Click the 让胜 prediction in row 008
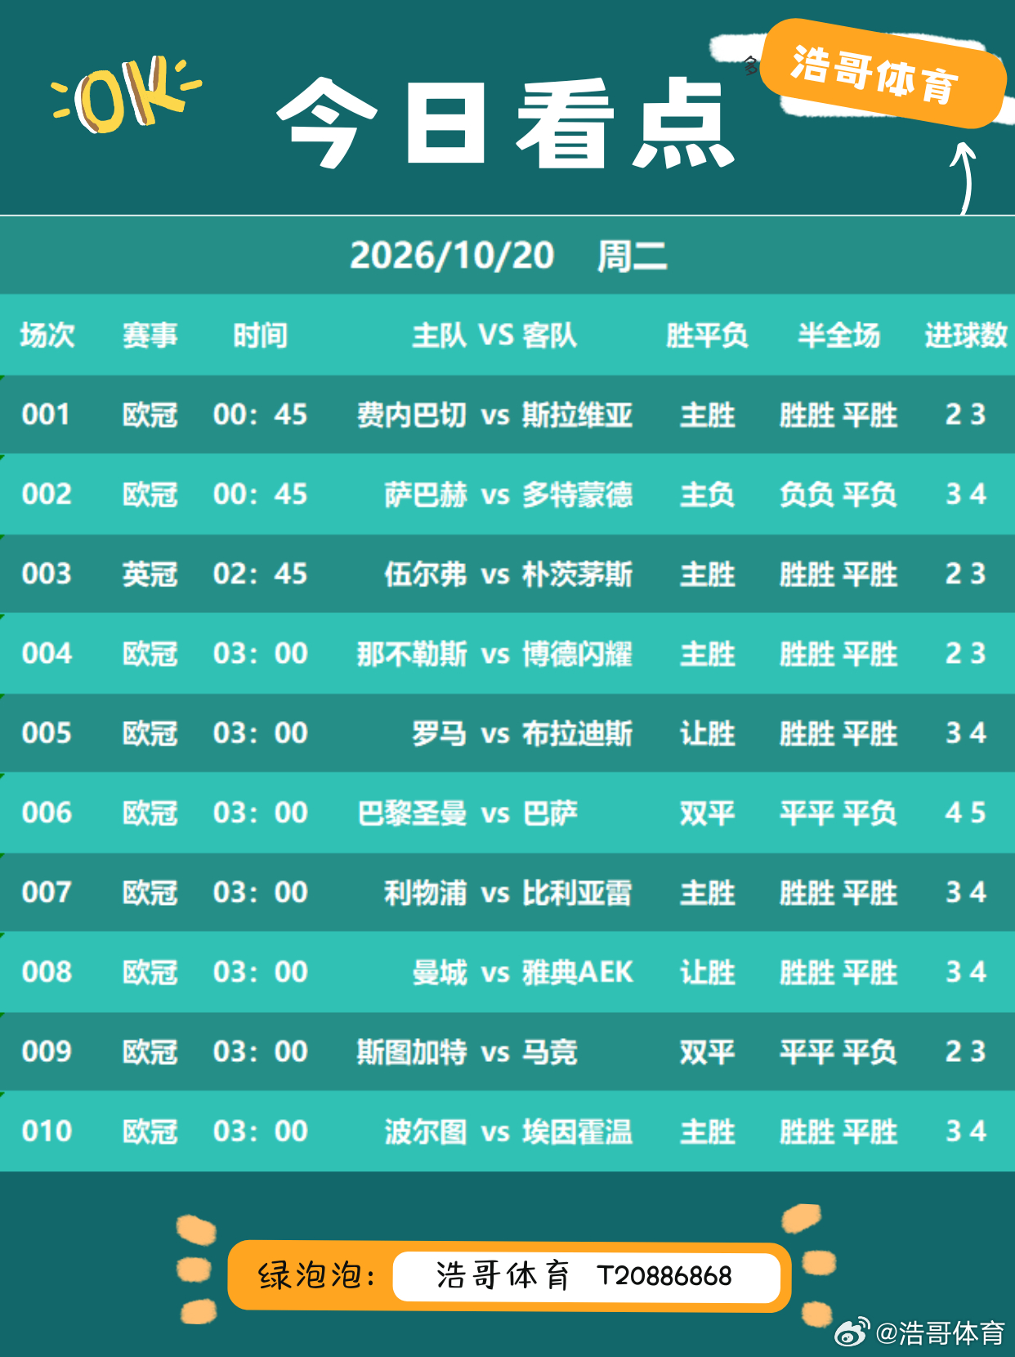This screenshot has width=1015, height=1357. pos(707,972)
